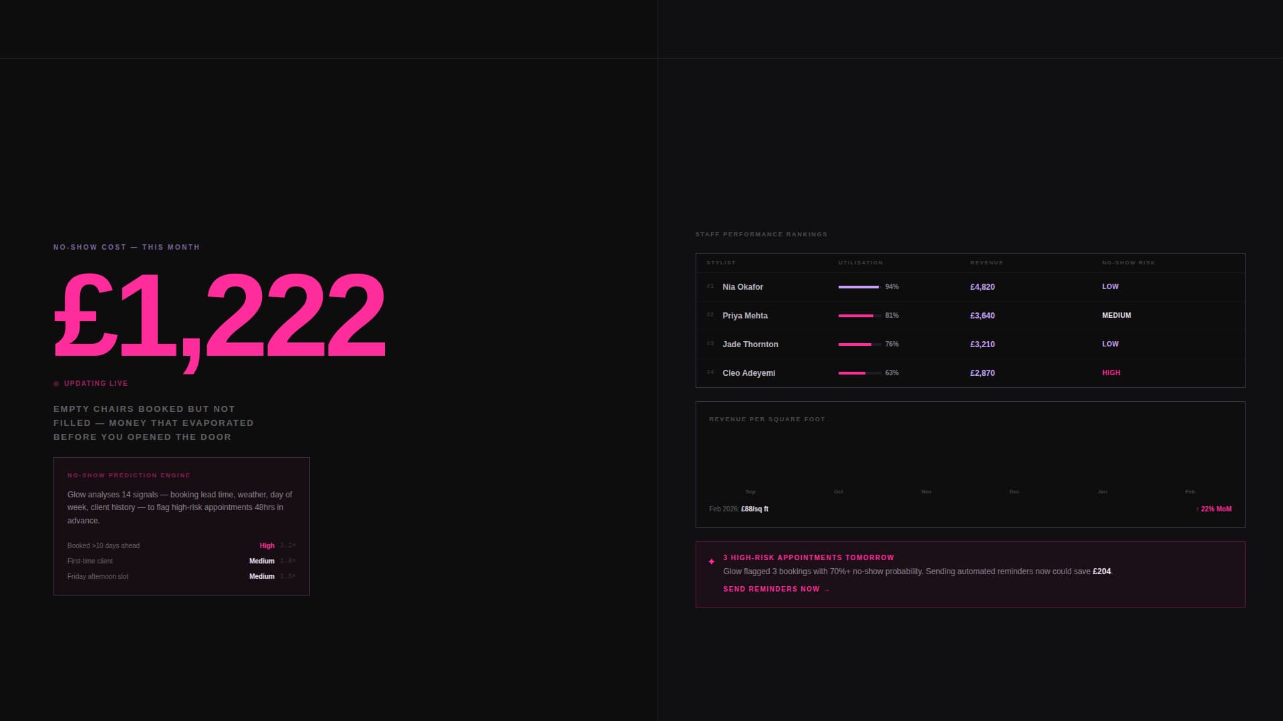Screen dimensions: 1283x721
Task: Click the 81% utilisation value
Action: coord(892,316)
